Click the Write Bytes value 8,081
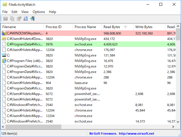The image size is (181, 137). [139, 105]
